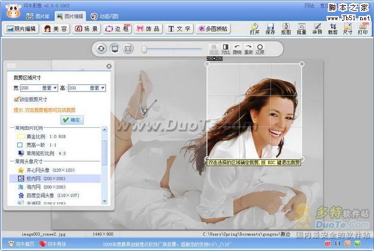
Task: Click the zoom slider handle
Action: (144, 49)
